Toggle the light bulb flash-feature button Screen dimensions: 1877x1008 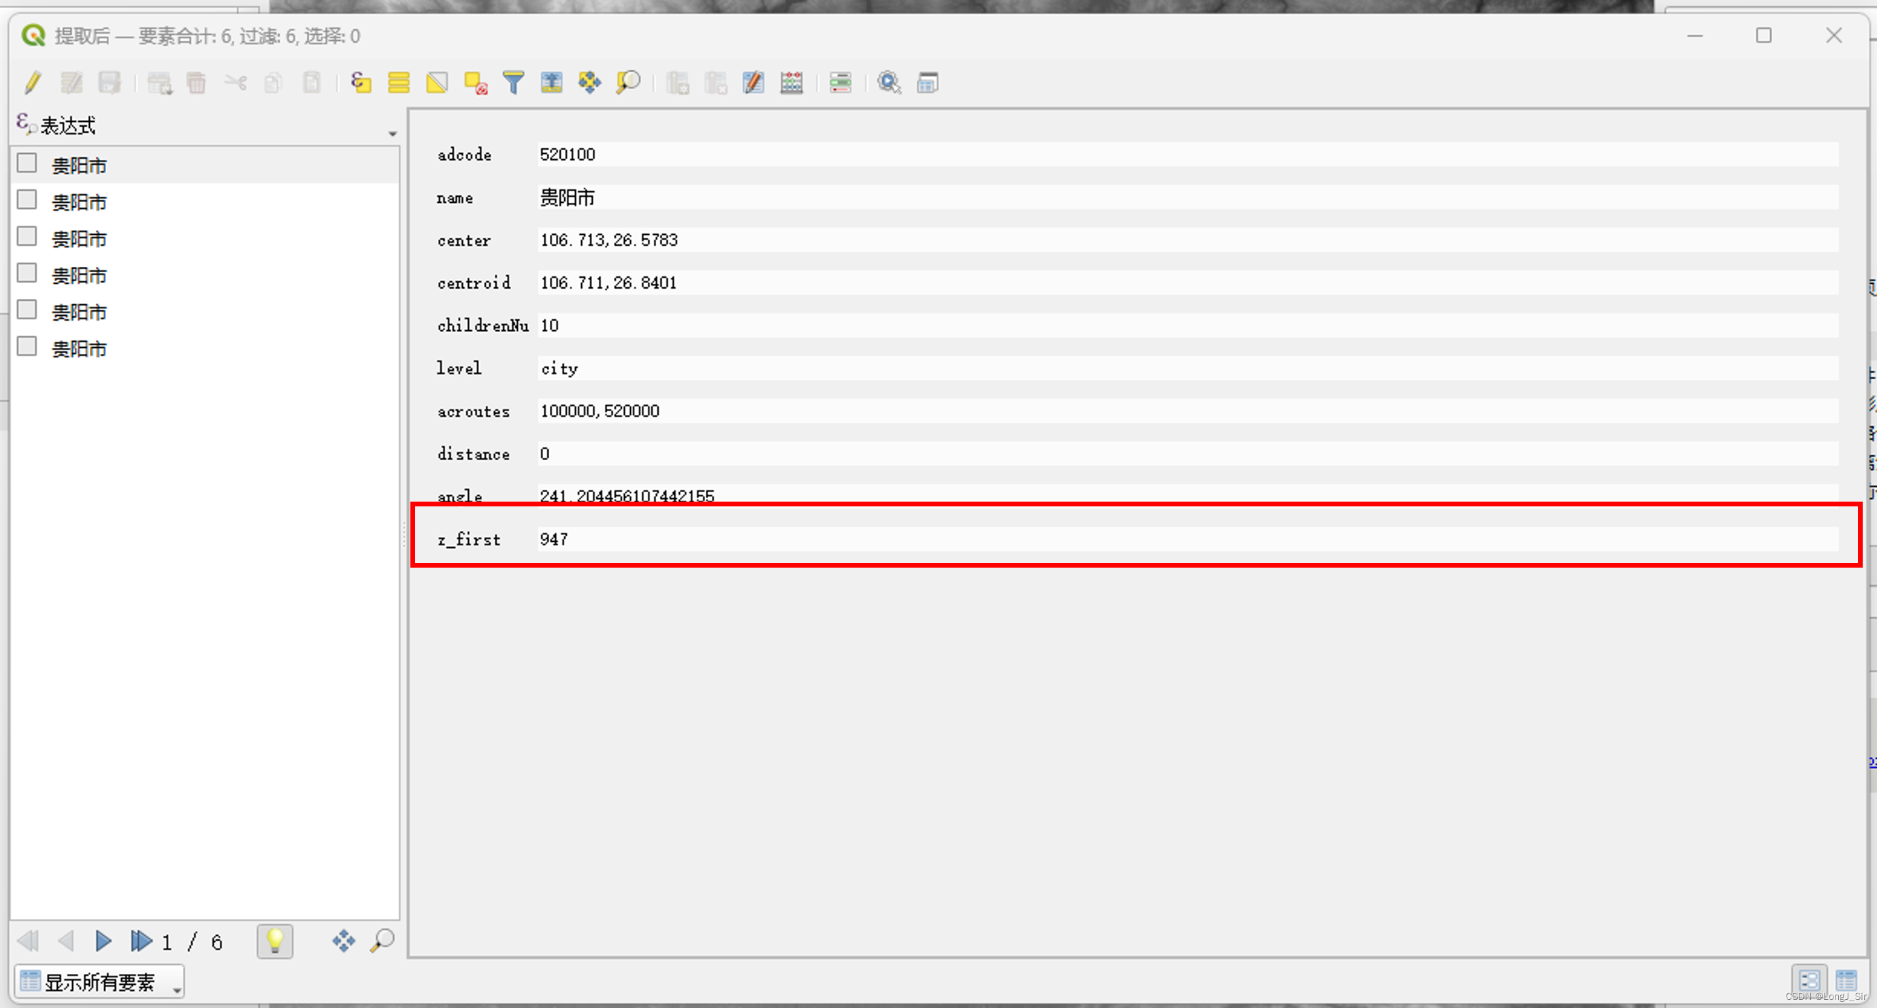(x=275, y=941)
